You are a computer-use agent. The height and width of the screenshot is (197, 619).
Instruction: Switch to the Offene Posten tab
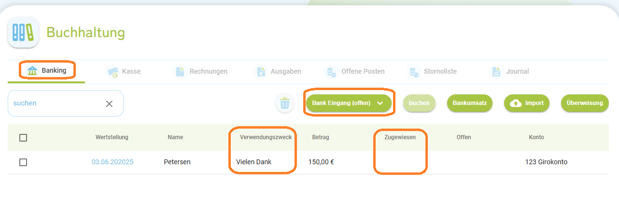coord(356,71)
